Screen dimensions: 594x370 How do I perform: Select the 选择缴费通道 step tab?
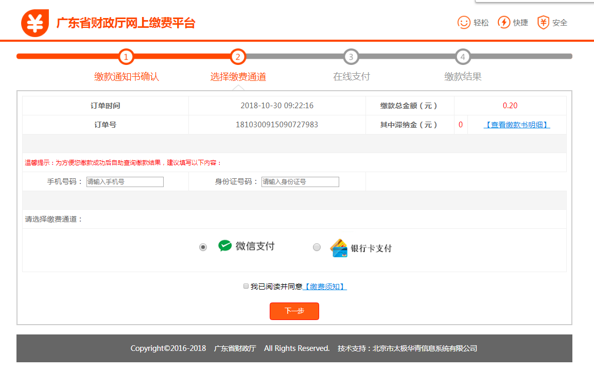[238, 76]
